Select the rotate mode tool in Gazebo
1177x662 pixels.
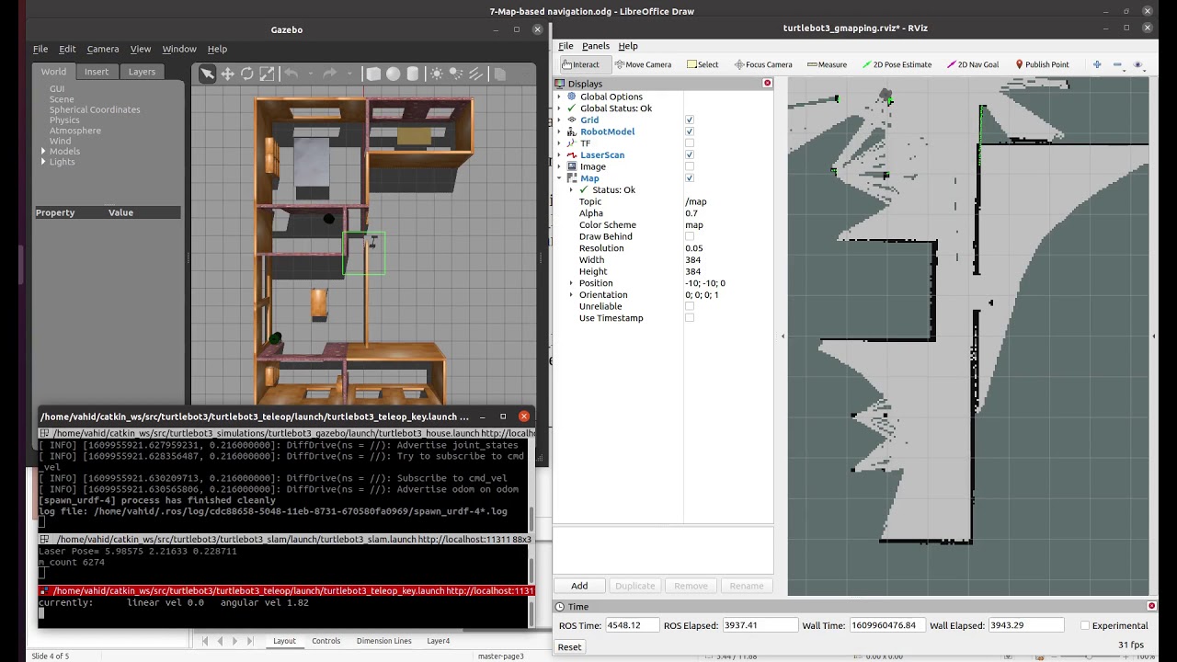pos(247,74)
